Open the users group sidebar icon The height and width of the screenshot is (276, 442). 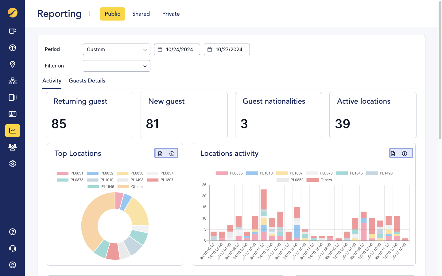coord(13,147)
